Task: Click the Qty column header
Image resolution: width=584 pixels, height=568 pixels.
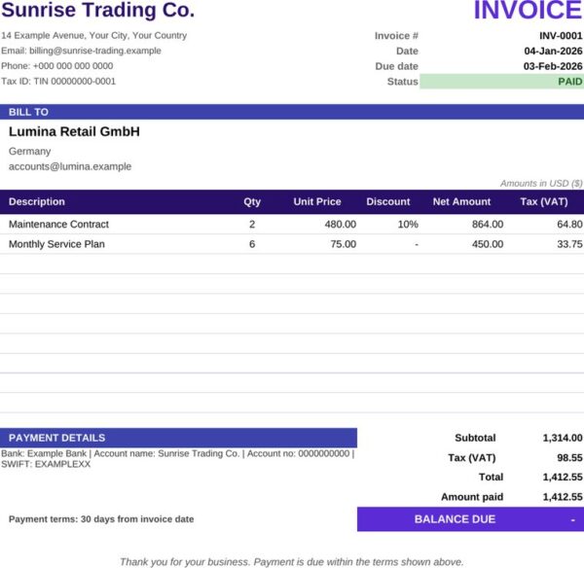Action: pos(252,201)
